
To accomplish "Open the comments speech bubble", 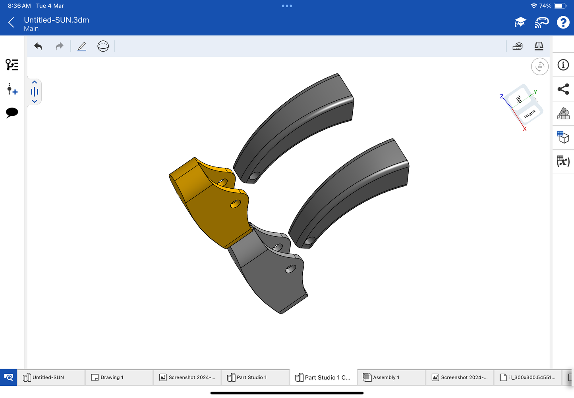I will click(12, 113).
